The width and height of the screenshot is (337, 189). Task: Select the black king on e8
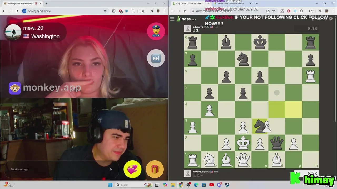pyautogui.click(x=260, y=42)
